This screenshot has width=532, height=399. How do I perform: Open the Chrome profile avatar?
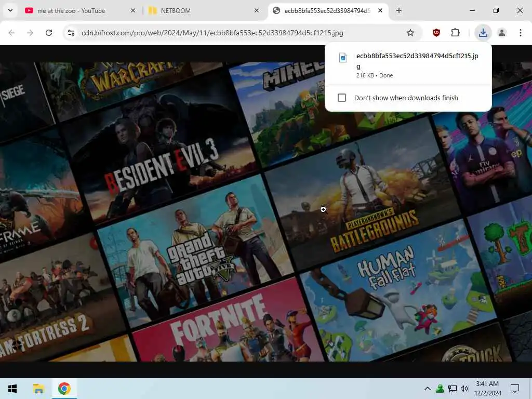click(502, 33)
